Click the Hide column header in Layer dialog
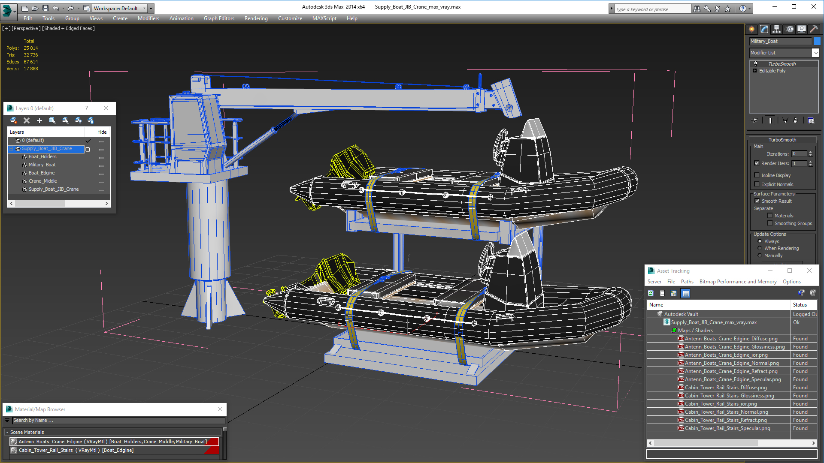The image size is (824, 463). pyautogui.click(x=102, y=132)
